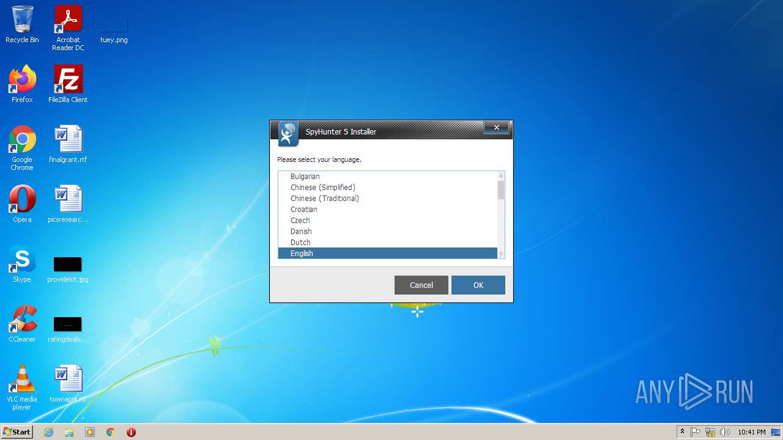Select townapril.rtf document icon

coord(68,384)
